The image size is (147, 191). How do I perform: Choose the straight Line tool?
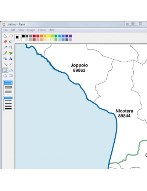5,64
